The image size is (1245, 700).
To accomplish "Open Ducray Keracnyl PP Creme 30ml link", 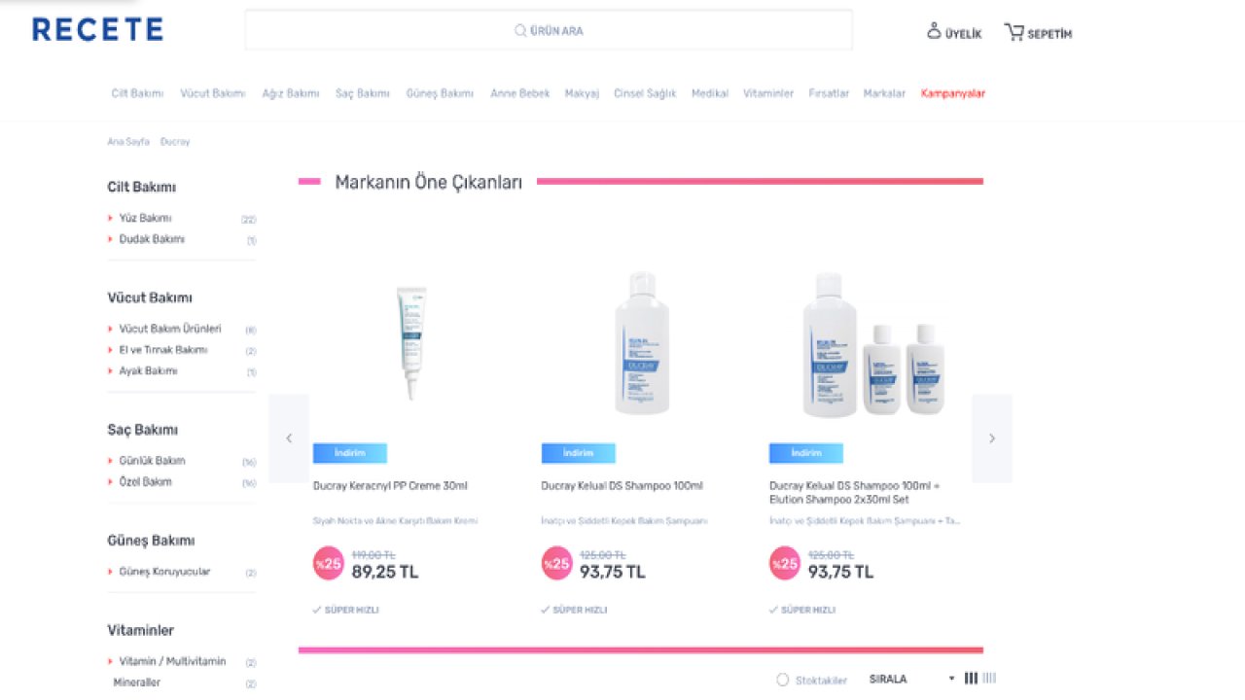I will click(390, 486).
